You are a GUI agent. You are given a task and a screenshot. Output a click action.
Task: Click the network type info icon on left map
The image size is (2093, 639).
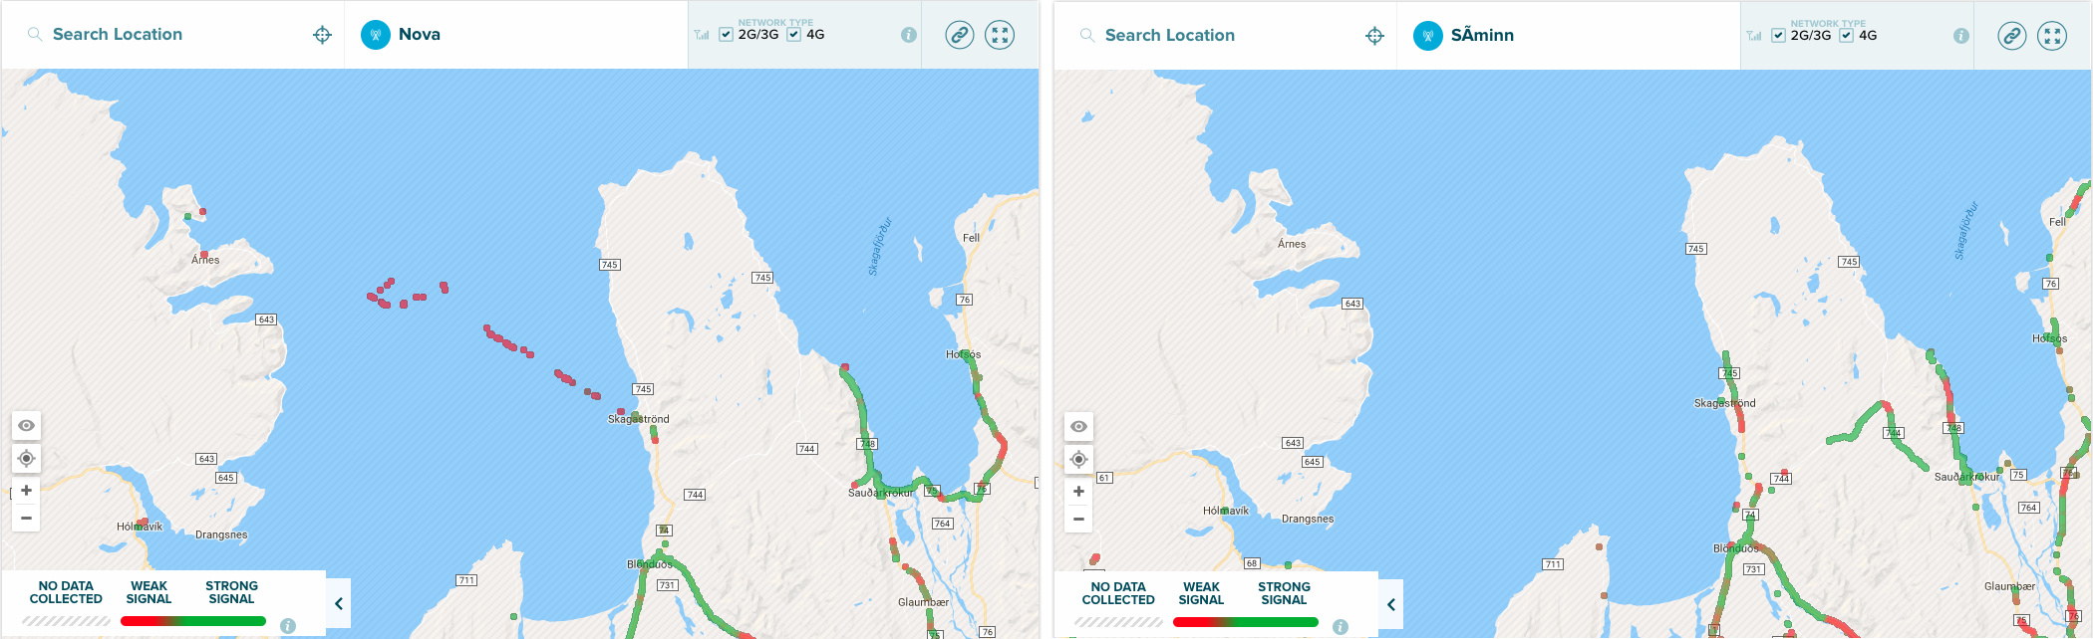tap(908, 35)
